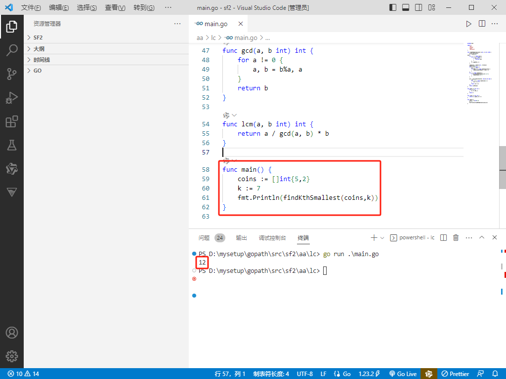The width and height of the screenshot is (506, 379).
Task: Create a new terminal with plus icon
Action: [374, 237]
